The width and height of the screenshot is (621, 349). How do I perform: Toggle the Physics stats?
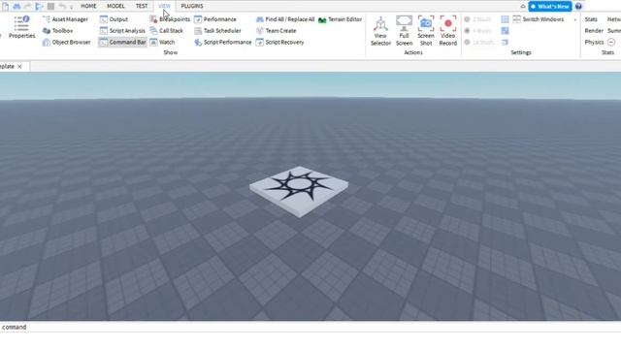coord(594,42)
